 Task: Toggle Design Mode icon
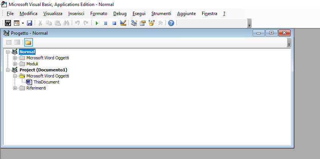(x=123, y=23)
